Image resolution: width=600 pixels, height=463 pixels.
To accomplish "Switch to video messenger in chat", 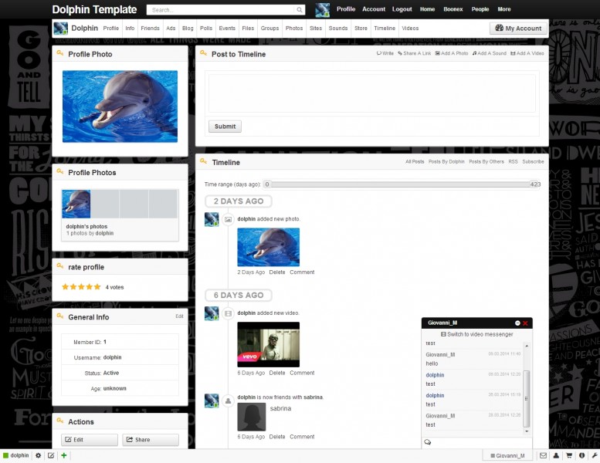I will tap(476, 334).
